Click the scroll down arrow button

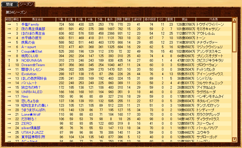click(234, 139)
